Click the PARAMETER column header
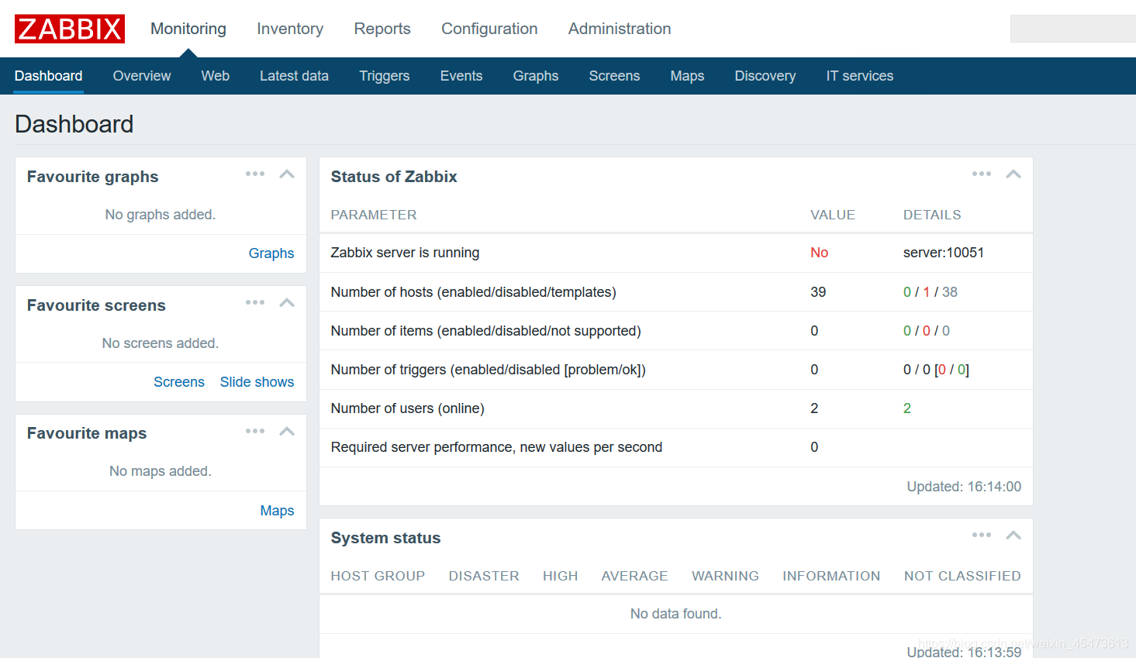Screen dimensions: 1136x658 click(x=374, y=215)
